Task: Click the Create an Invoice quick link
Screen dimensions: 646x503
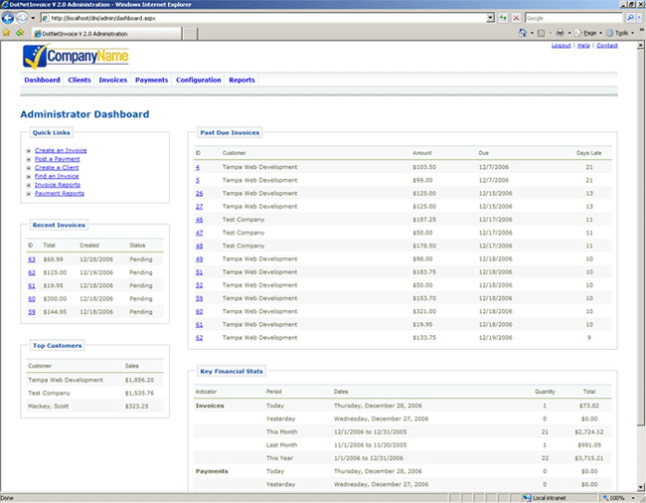Action: pyautogui.click(x=60, y=150)
